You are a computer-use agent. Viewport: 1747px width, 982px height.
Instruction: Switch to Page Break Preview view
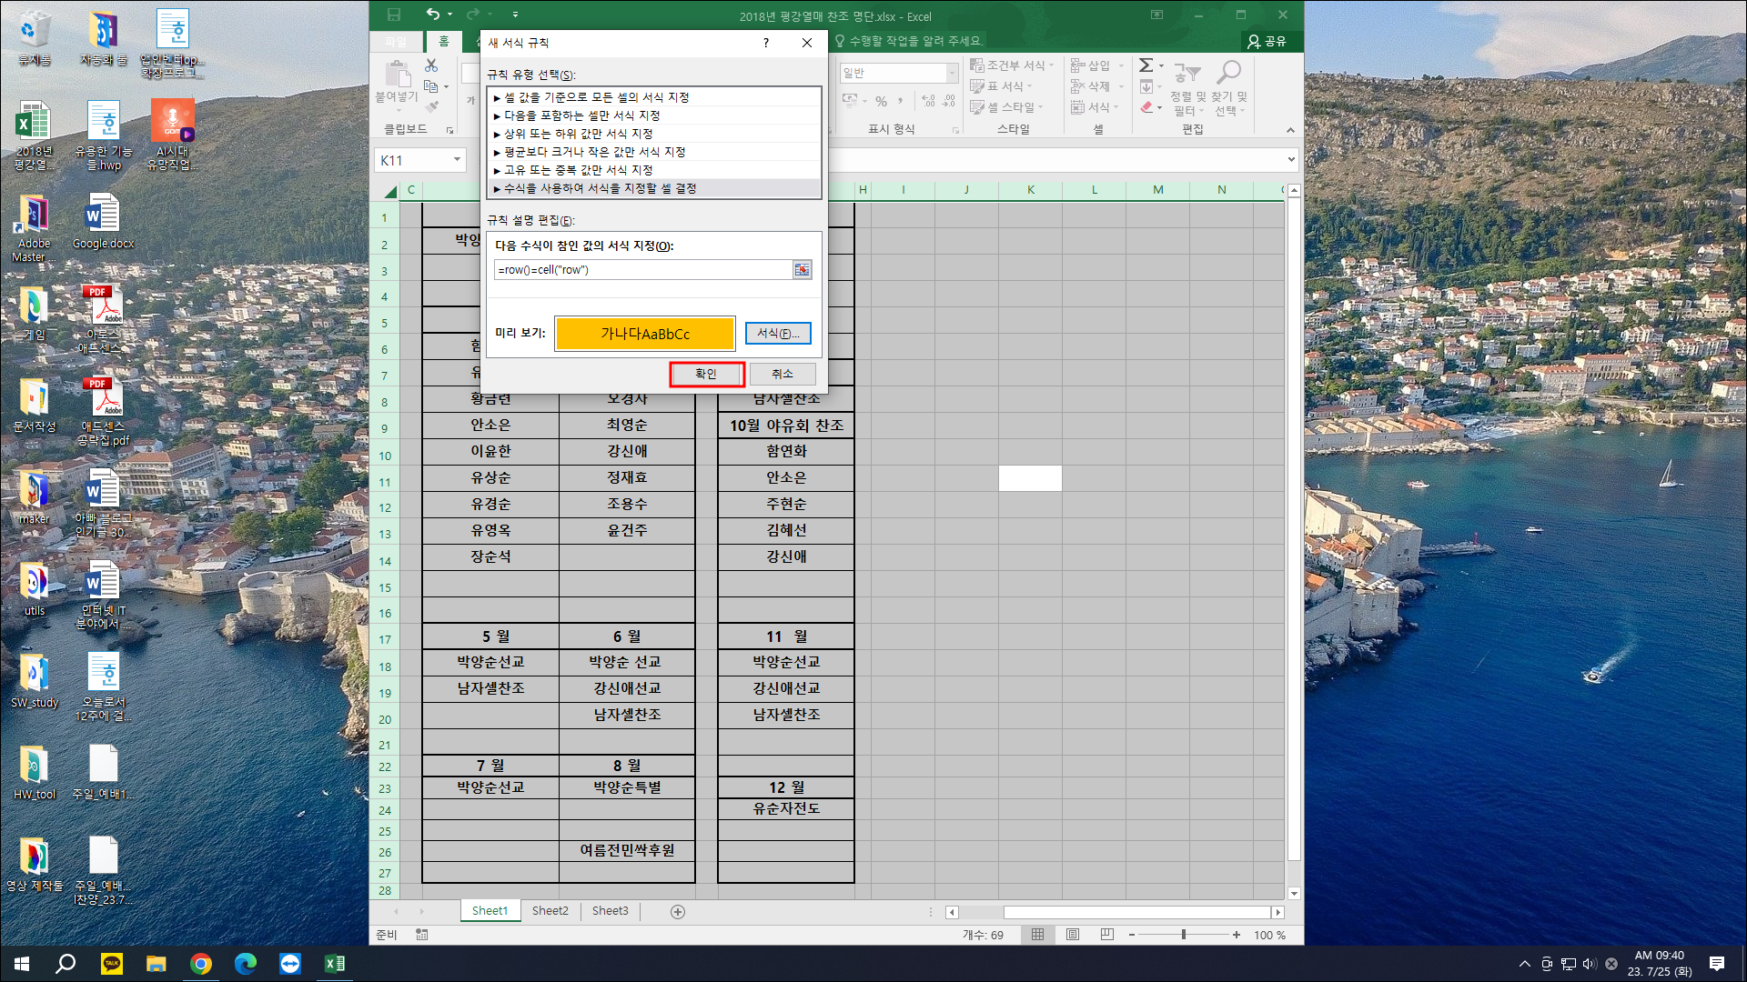click(1106, 935)
